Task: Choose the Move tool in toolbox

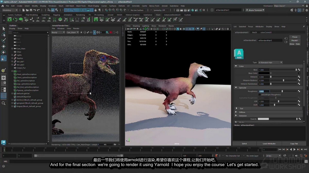Action: (4, 46)
